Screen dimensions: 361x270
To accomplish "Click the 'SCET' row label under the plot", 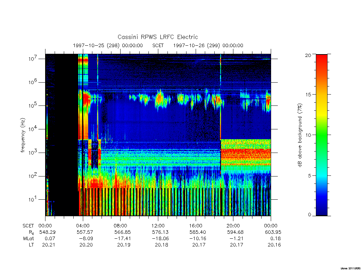I will click(x=28, y=226).
